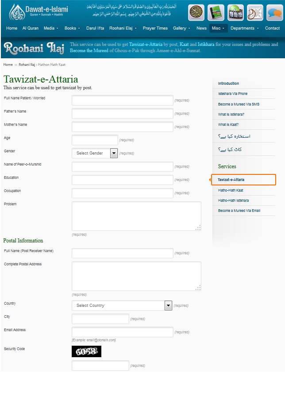Image resolution: width=285 pixels, height=400 pixels.
Task: Focus the Education field
Action: click(x=123, y=180)
